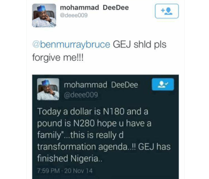Click line 'Today a dollar is N180'
The width and height of the screenshot is (209, 179).
tap(81, 112)
